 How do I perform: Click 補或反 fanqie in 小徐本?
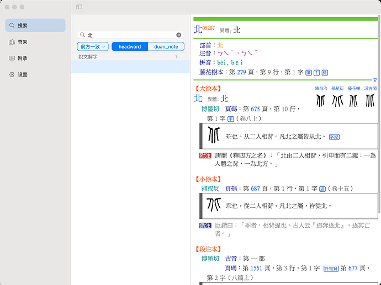pos(210,188)
